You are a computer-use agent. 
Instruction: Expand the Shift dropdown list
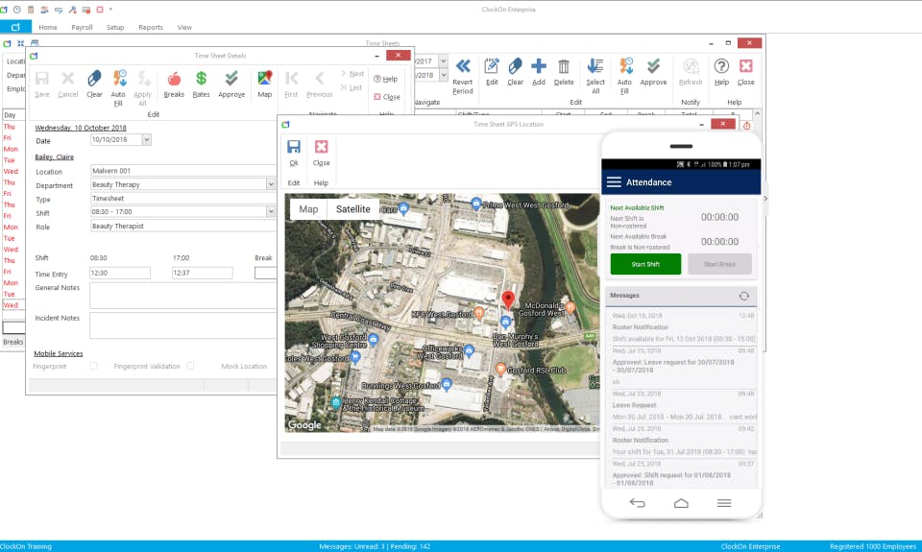pos(271,212)
